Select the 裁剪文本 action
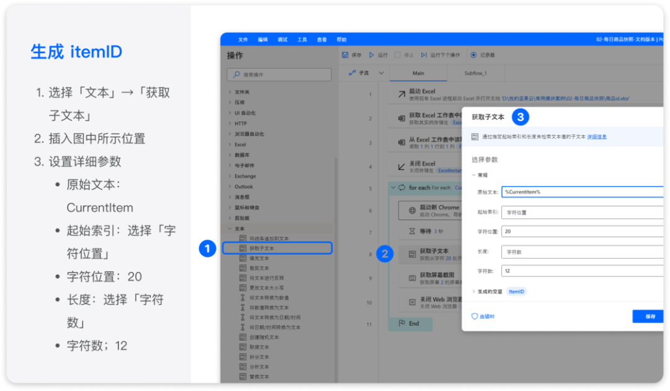This screenshot has width=670, height=391. pos(259,268)
